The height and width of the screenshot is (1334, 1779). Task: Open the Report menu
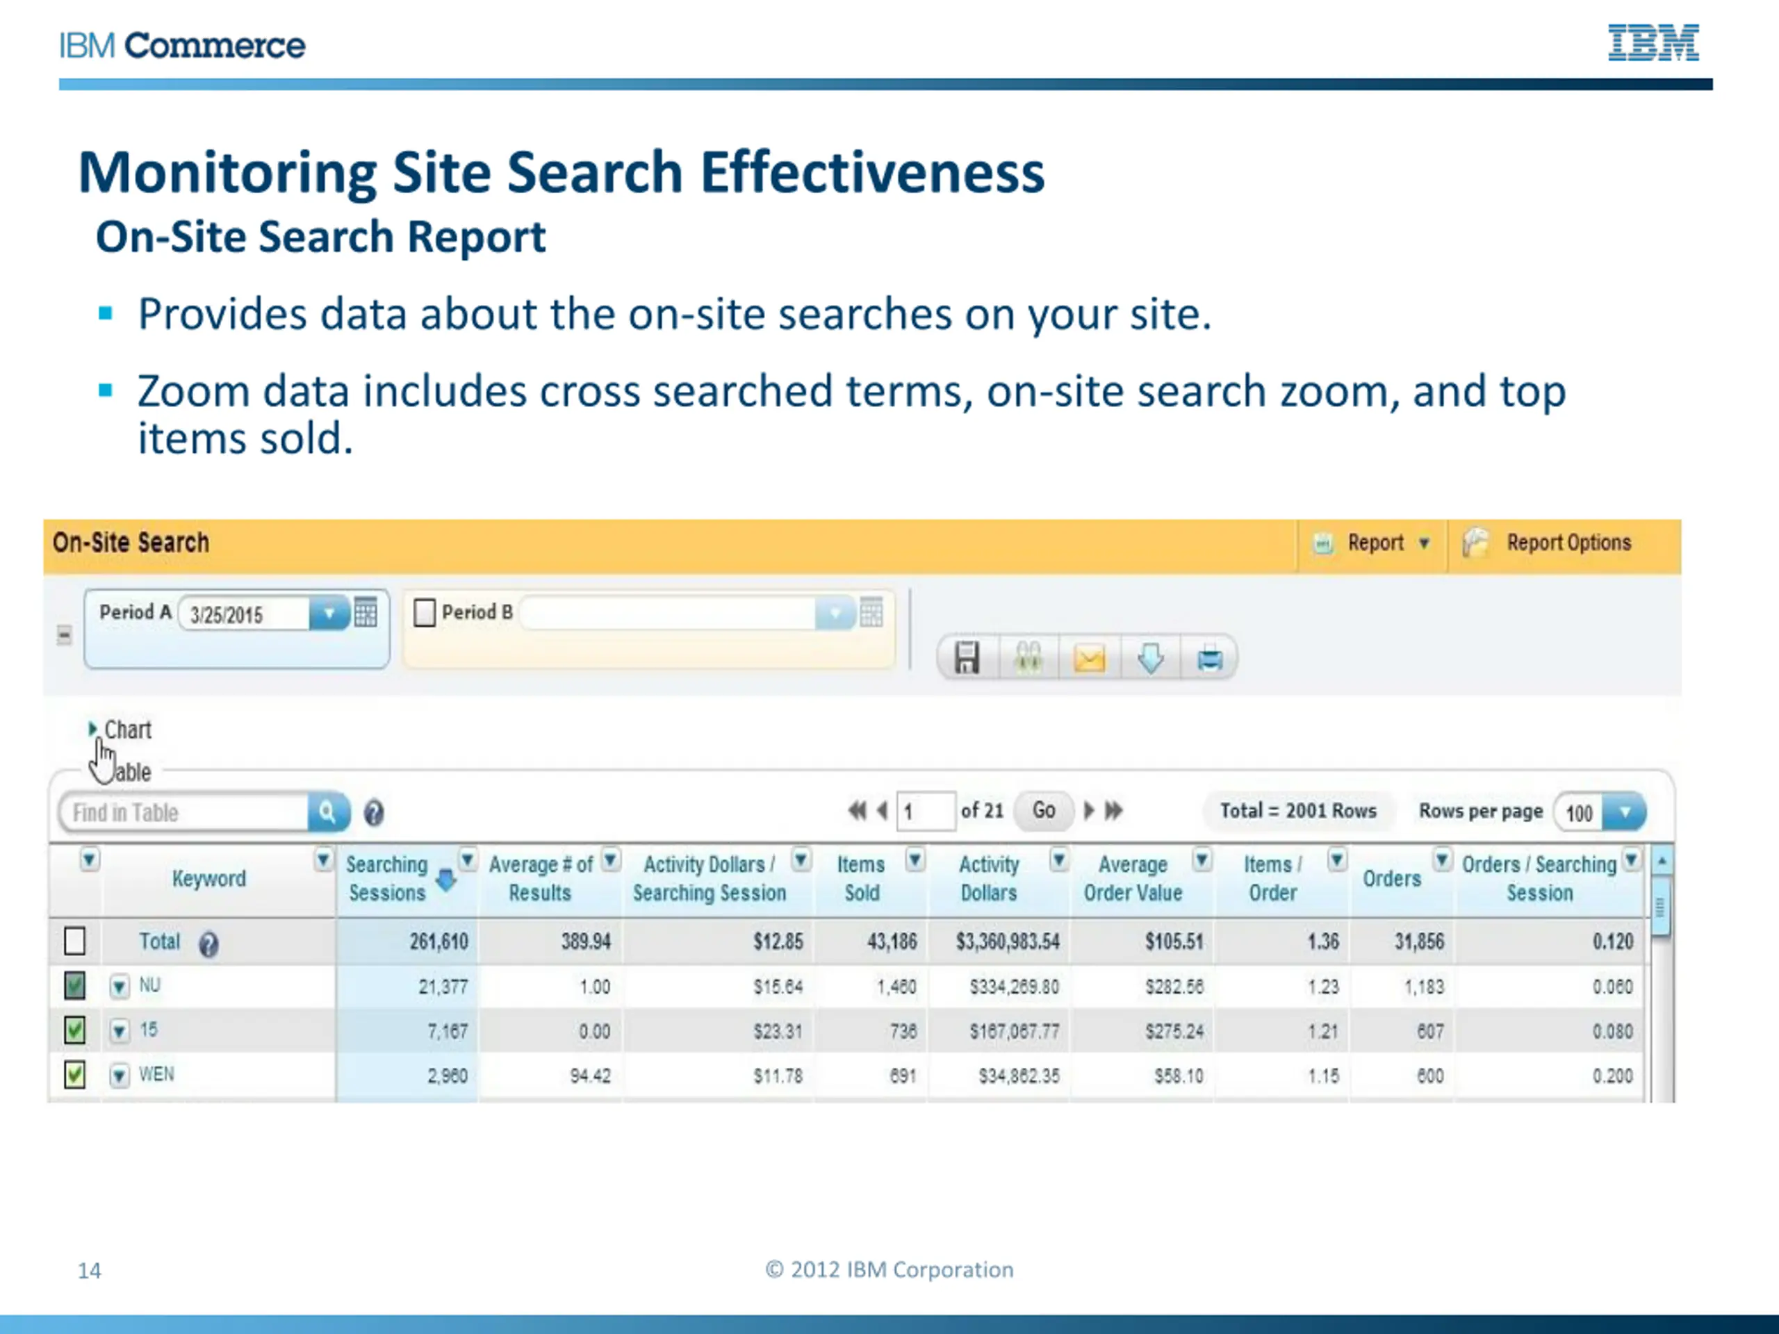1375,543
